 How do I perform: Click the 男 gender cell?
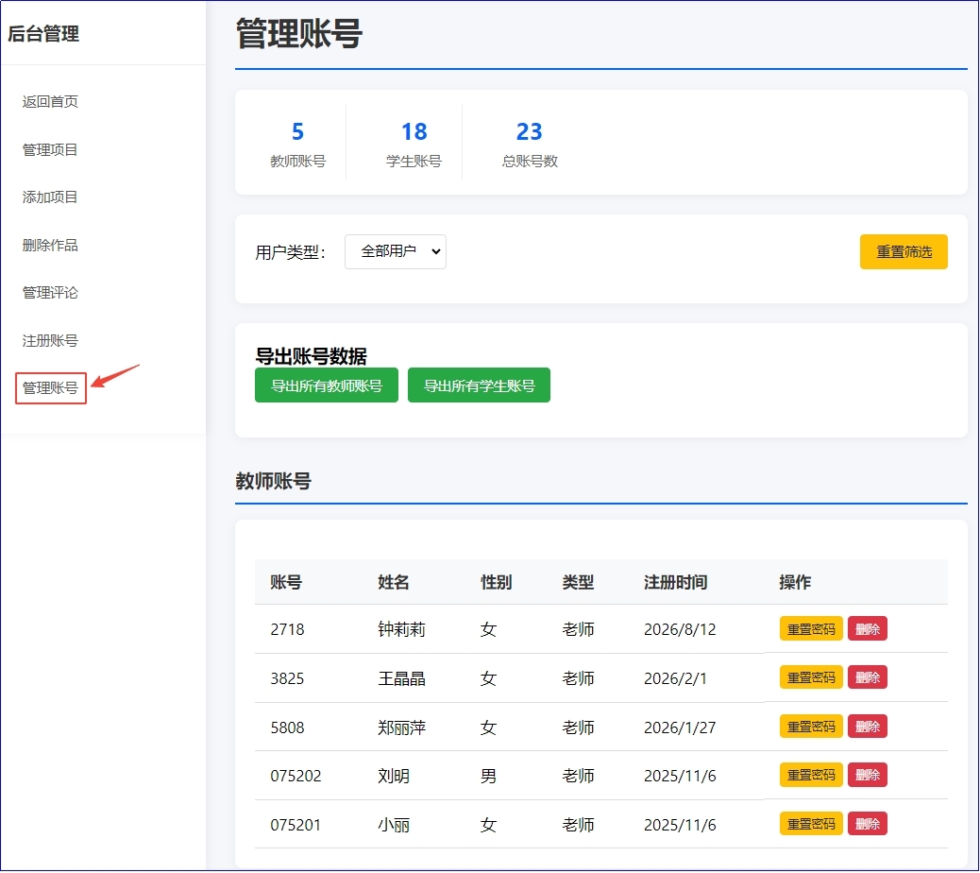pyautogui.click(x=488, y=776)
